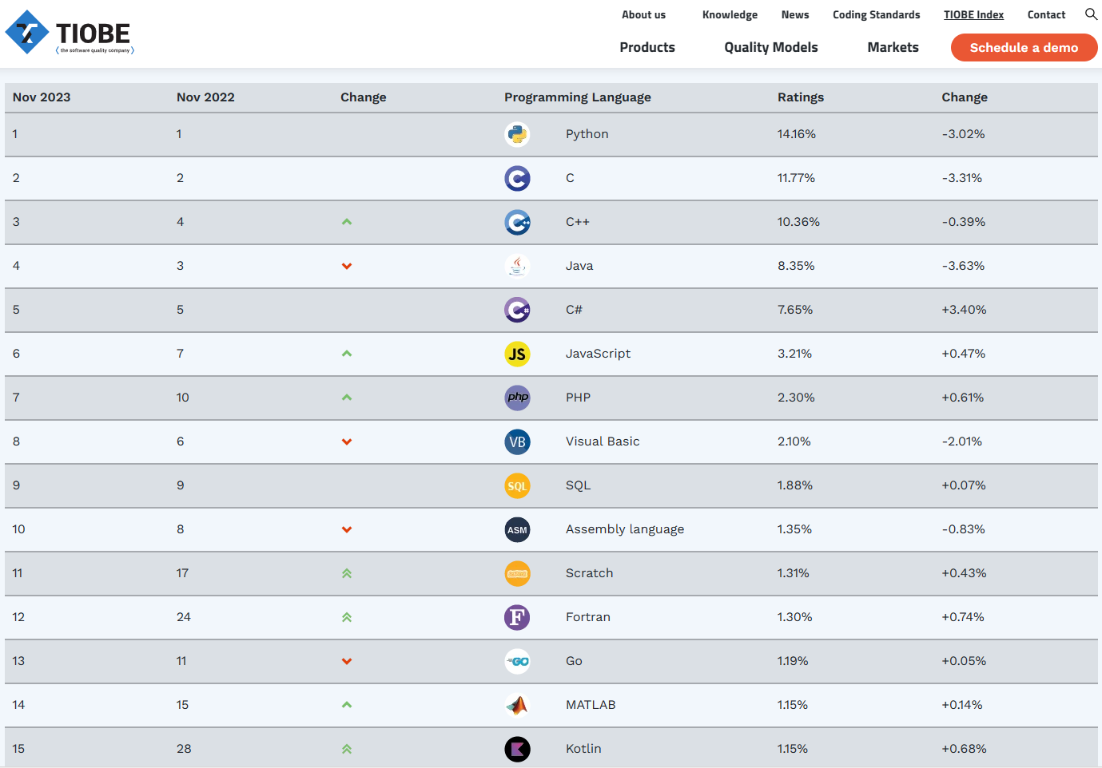Open the Coding Standards link
Viewport: 1102px width, 768px height.
(x=876, y=14)
